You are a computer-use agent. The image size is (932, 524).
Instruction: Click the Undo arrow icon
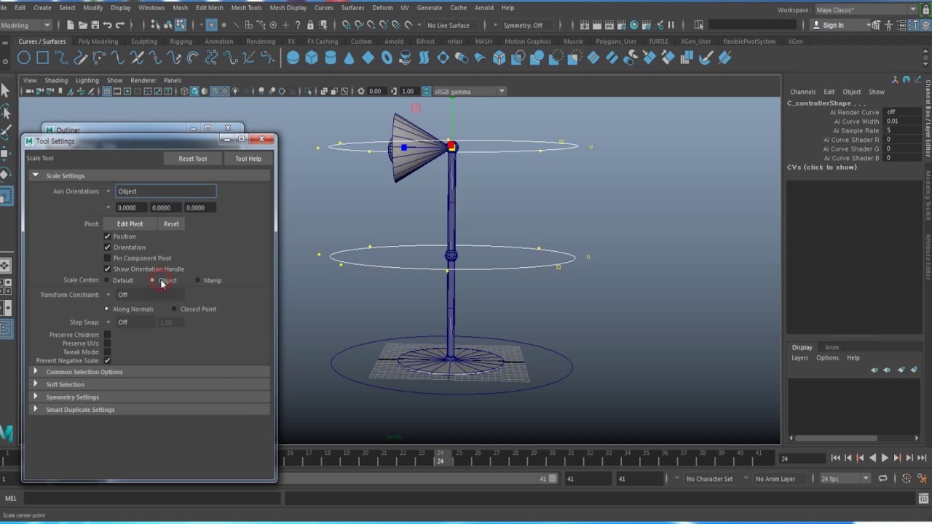(108, 25)
